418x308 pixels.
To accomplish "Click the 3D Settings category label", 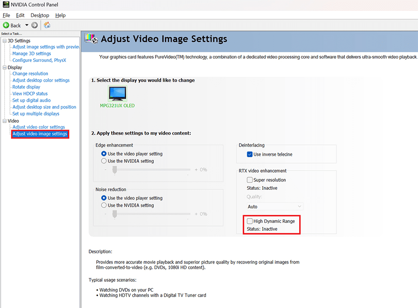I will click(x=19, y=41).
